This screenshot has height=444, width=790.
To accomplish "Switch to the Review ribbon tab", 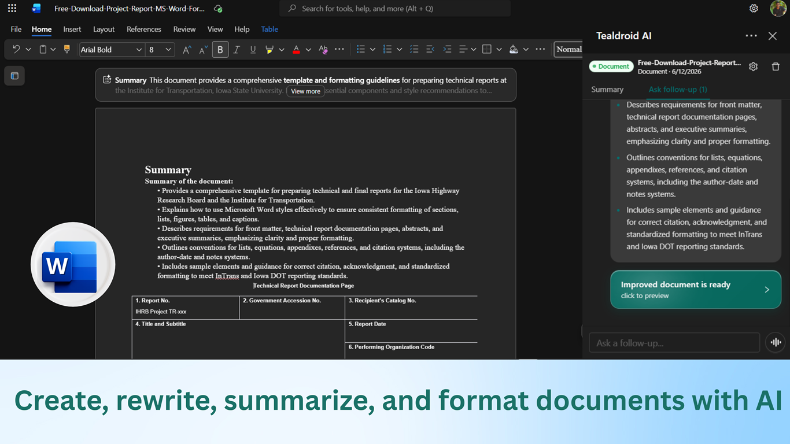I will pos(184,29).
